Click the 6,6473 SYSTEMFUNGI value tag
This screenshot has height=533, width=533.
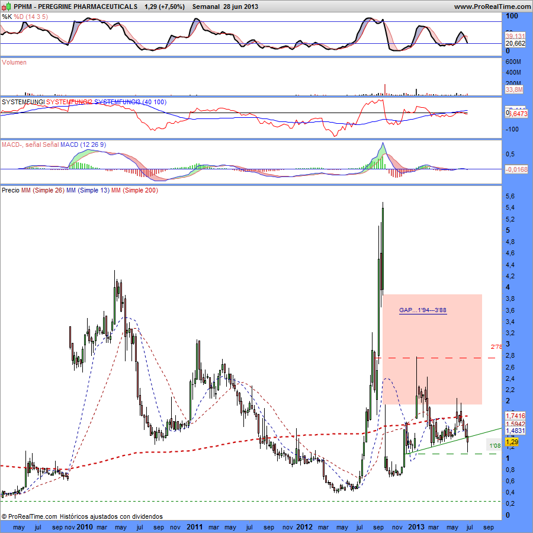coord(518,114)
